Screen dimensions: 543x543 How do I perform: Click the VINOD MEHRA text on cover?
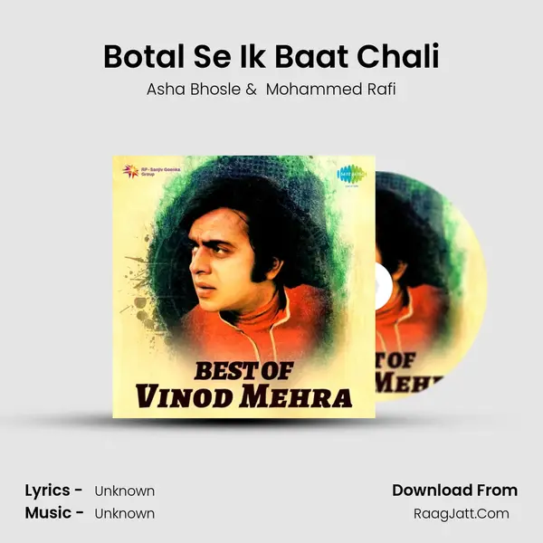(243, 396)
